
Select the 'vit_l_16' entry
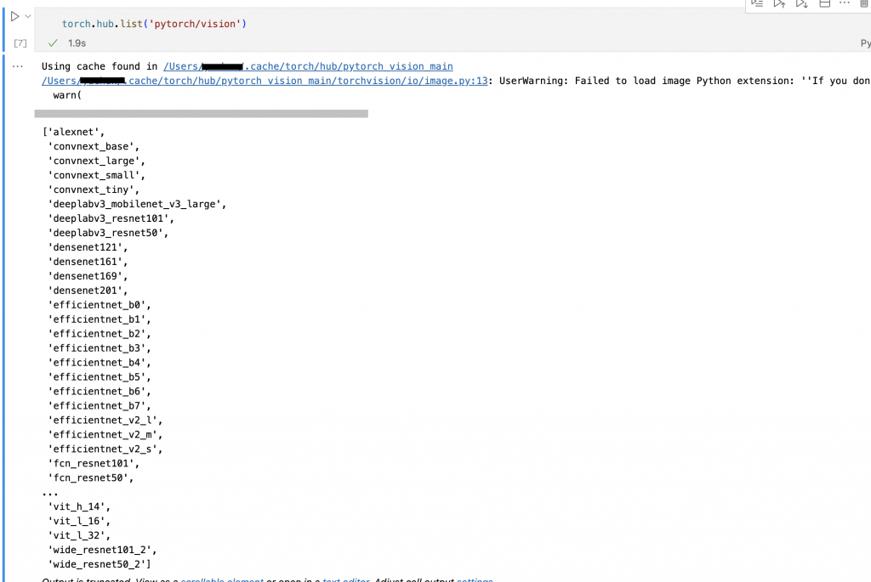(79, 522)
